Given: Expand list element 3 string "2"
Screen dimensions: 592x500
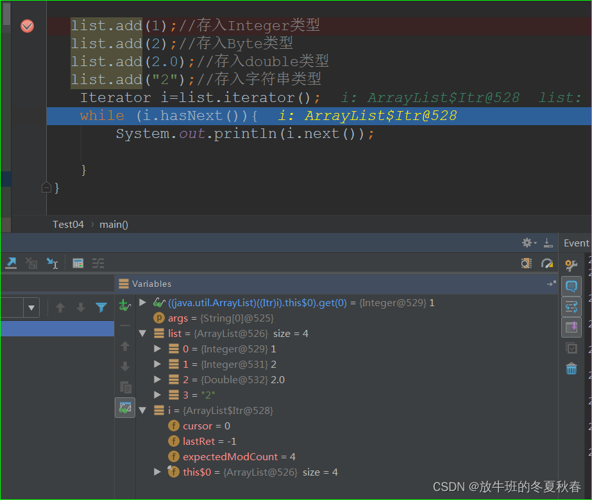Looking at the screenshot, I should (157, 395).
